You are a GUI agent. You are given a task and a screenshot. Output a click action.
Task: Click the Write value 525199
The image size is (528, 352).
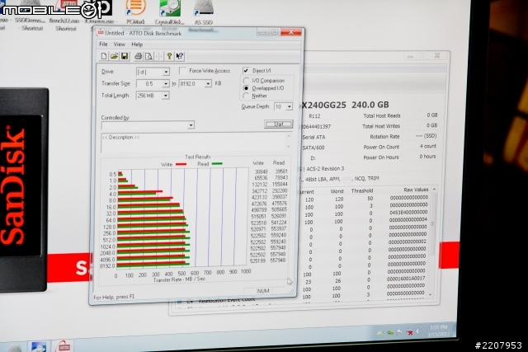tap(257, 260)
